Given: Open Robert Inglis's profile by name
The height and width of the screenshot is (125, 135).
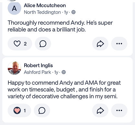Looking at the screenshot, I should coord(38,66).
